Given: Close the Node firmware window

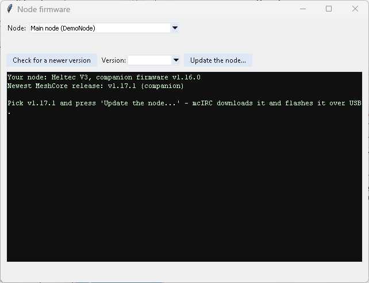Looking at the screenshot, I should [x=355, y=9].
